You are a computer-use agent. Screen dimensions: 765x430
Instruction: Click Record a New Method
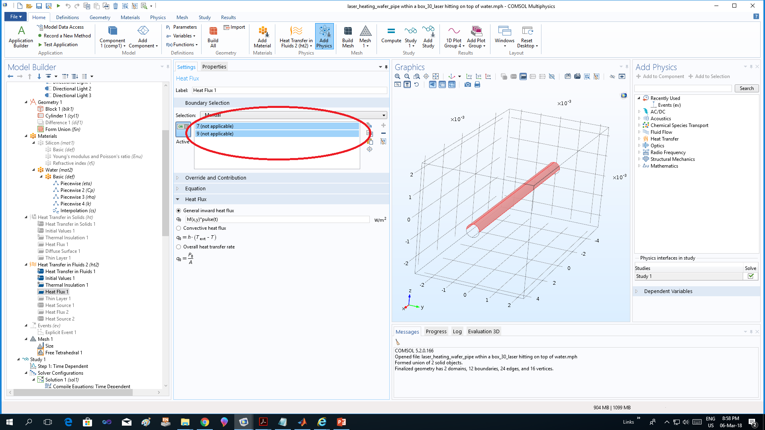[x=65, y=36]
